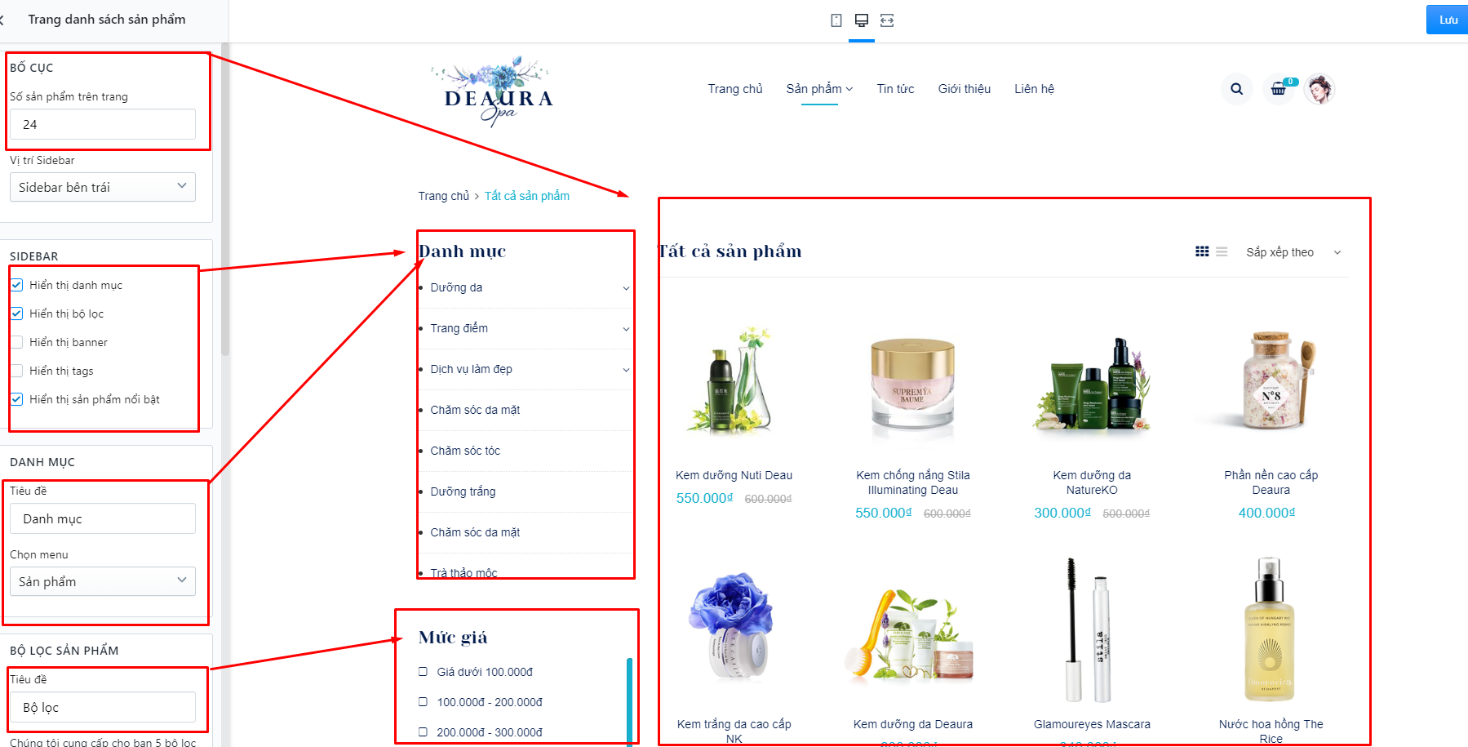Click the Kem dưỡng Nuti Deau product image

(734, 382)
